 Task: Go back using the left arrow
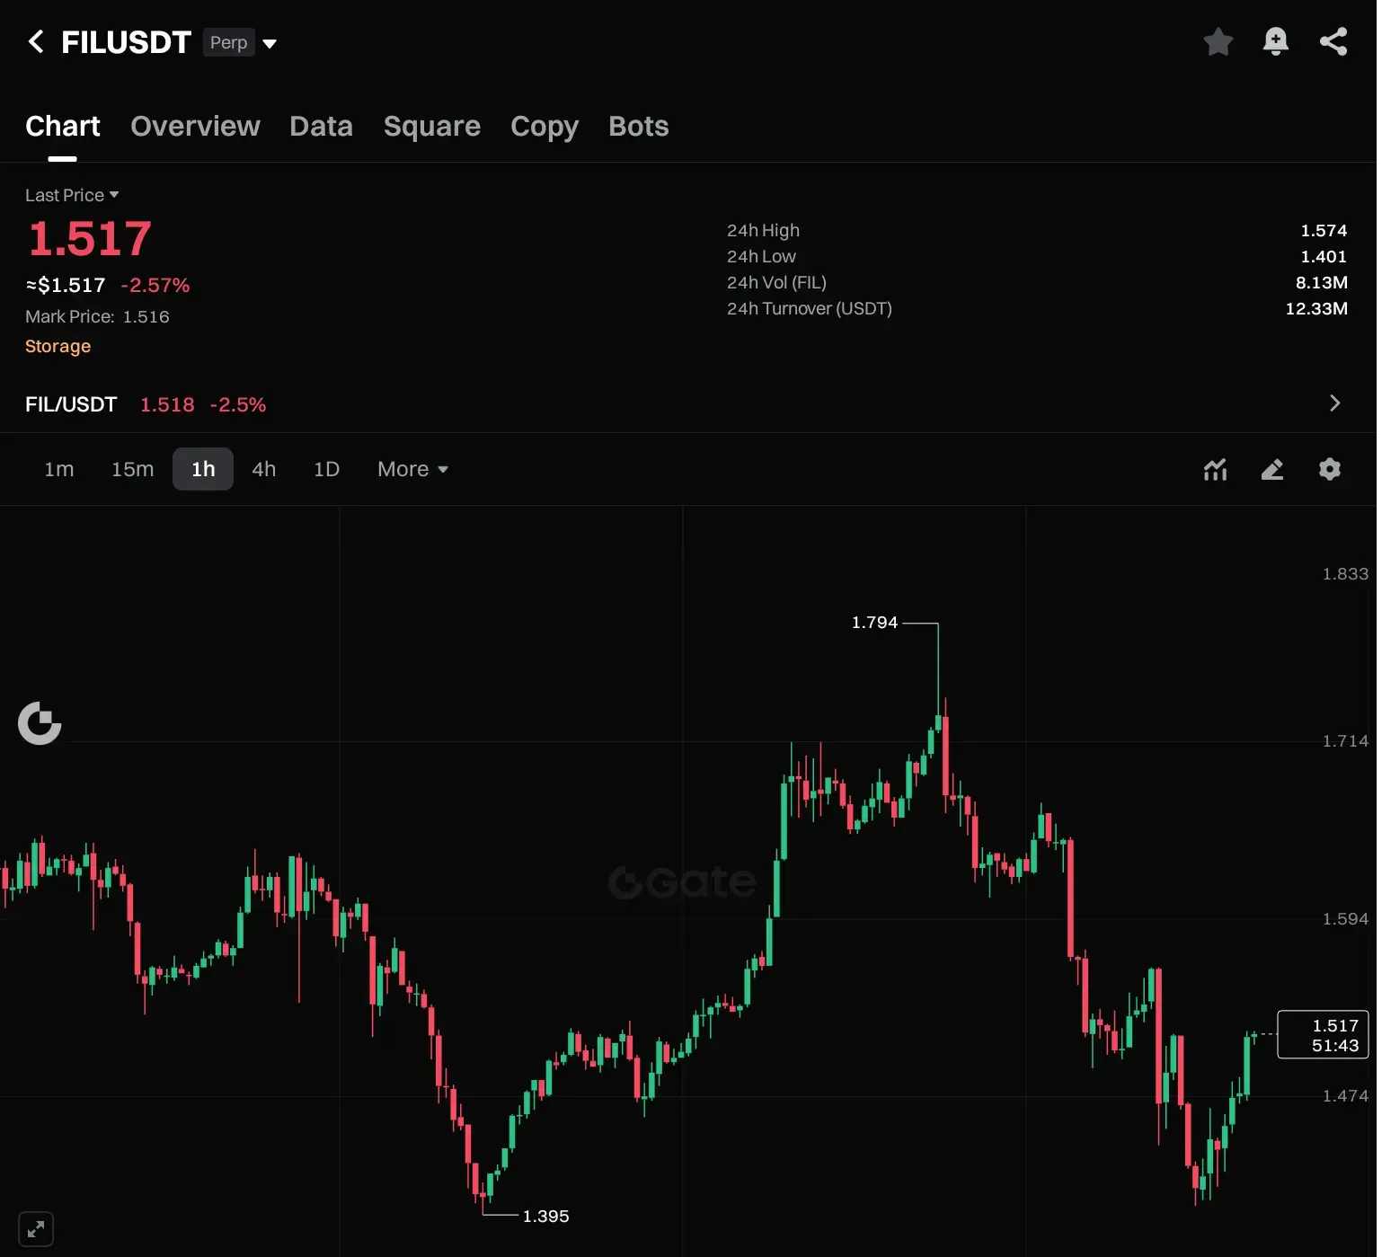[x=36, y=41]
